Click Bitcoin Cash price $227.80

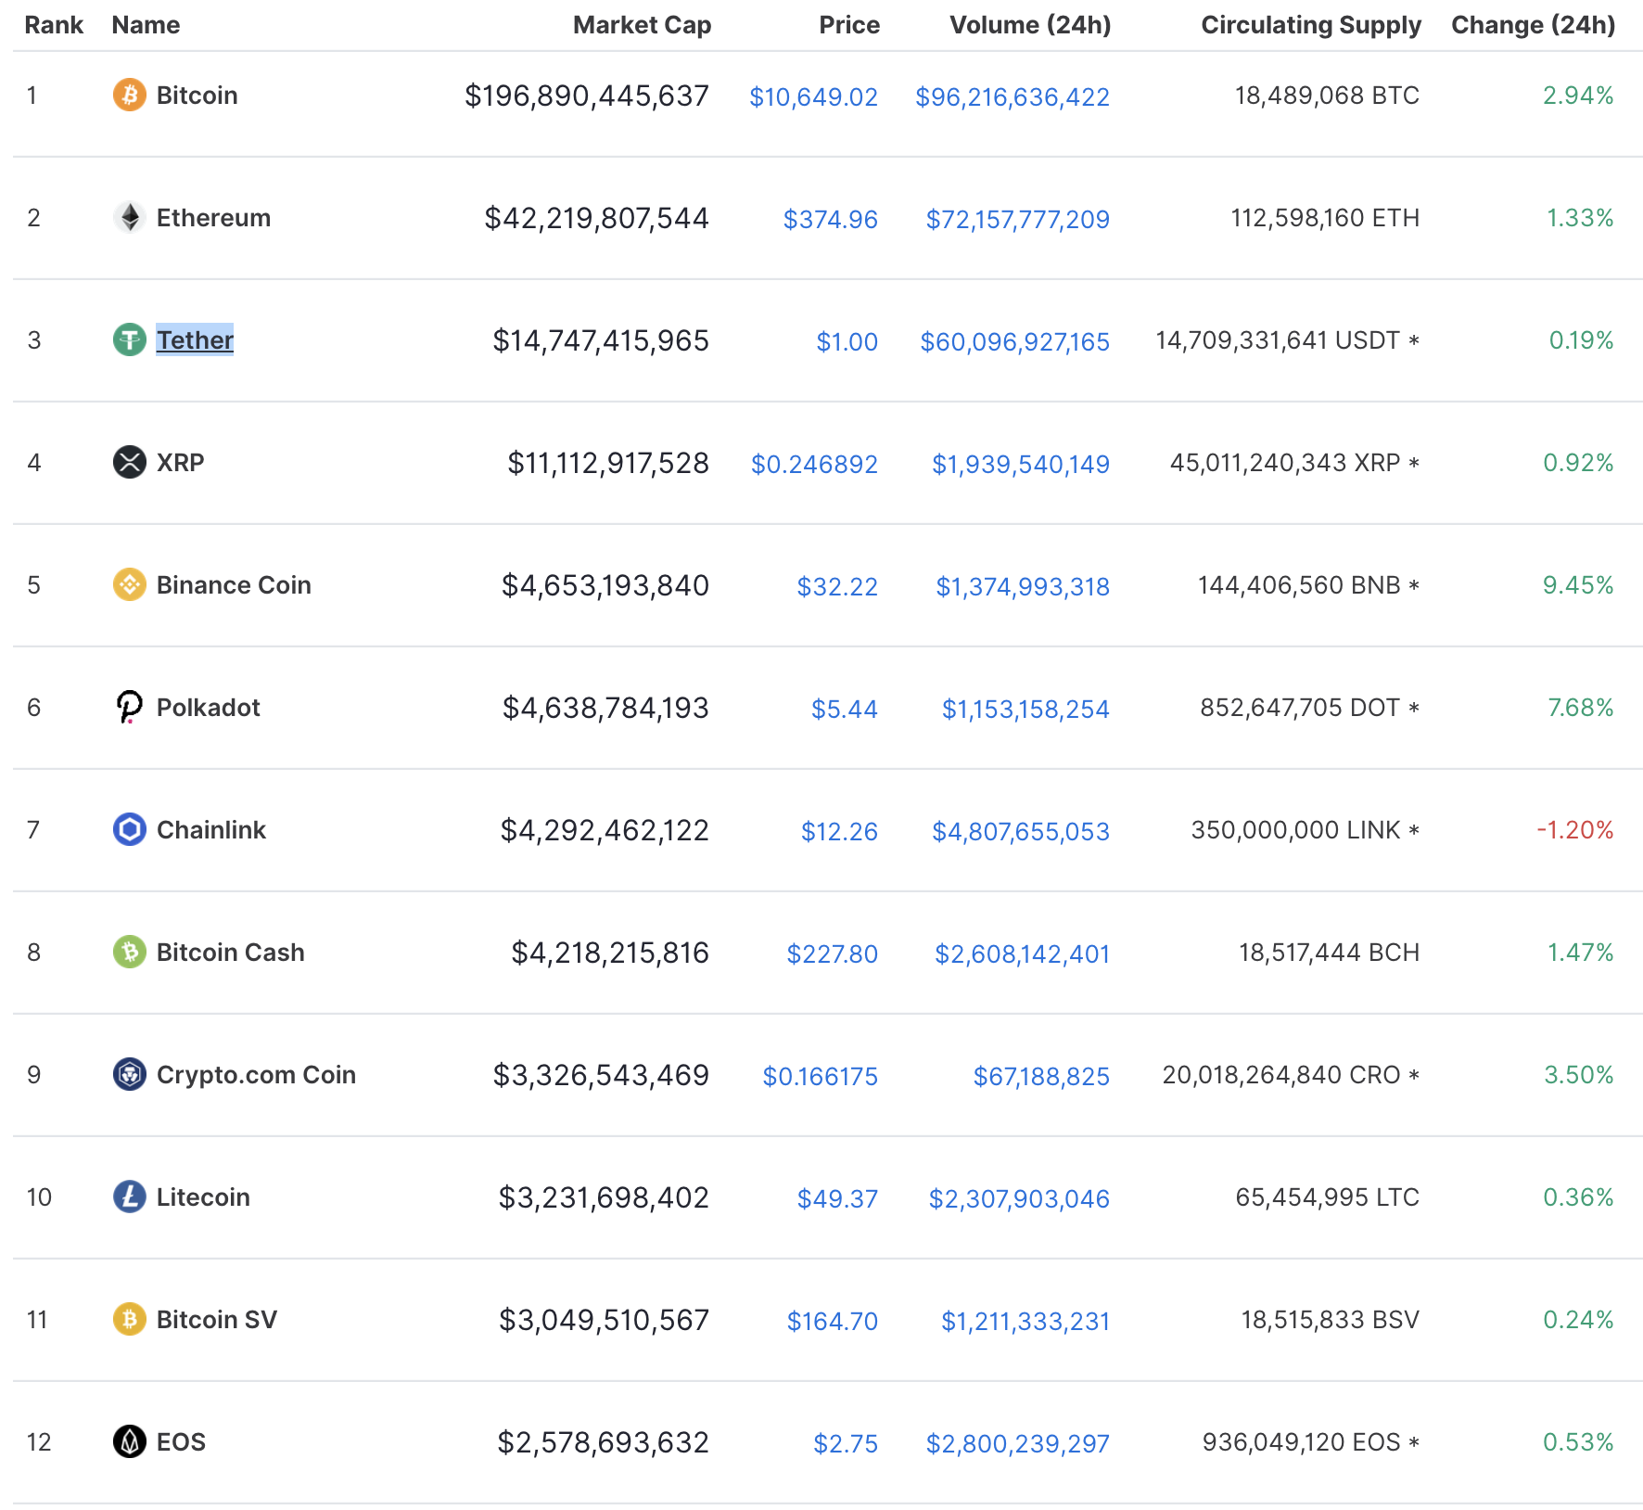click(x=832, y=953)
